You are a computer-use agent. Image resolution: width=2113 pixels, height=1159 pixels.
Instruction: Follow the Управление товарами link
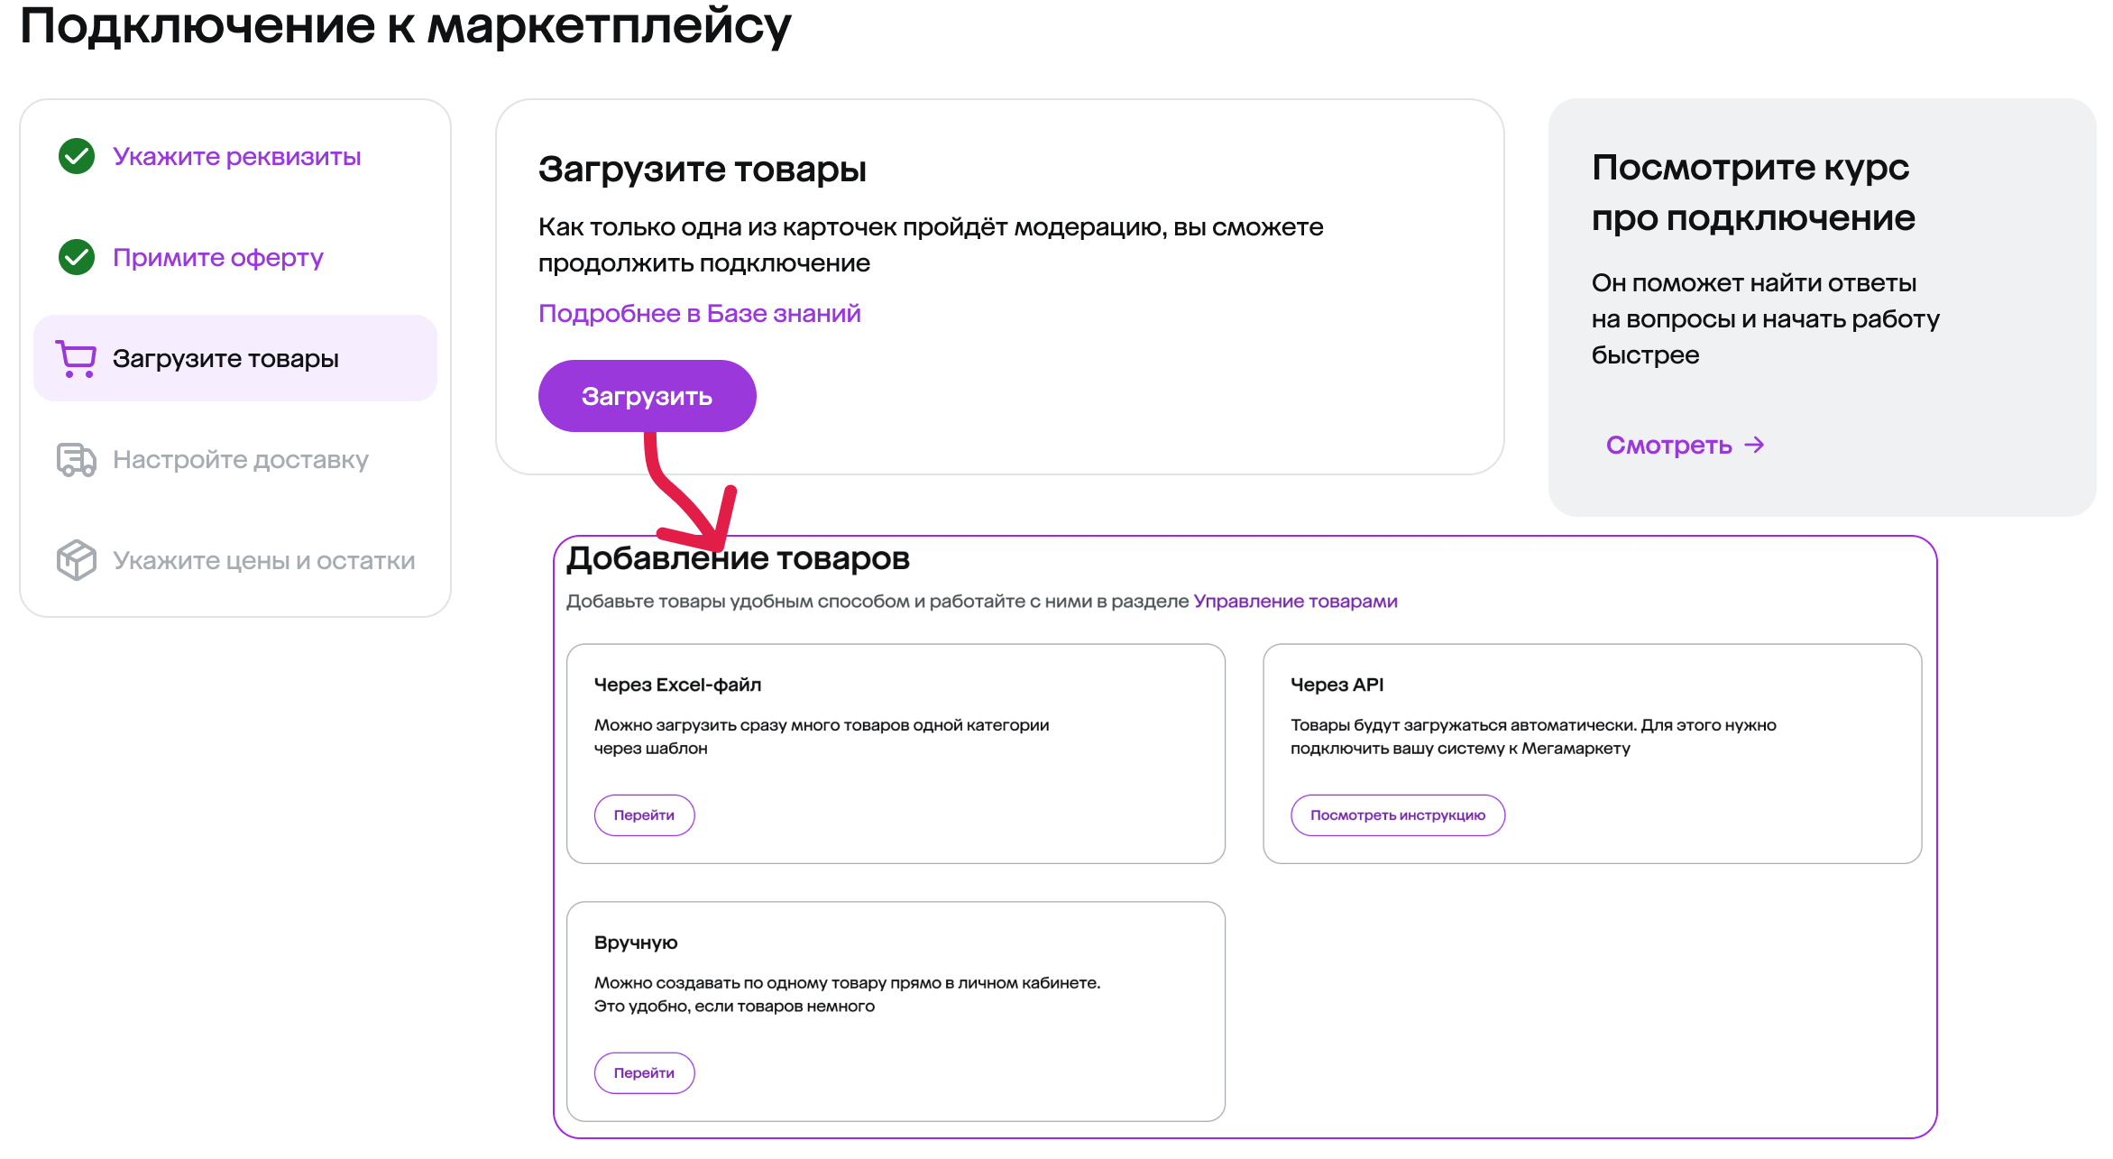coord(1295,601)
